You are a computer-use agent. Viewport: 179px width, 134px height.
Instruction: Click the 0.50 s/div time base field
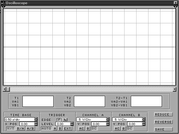pos(19,119)
